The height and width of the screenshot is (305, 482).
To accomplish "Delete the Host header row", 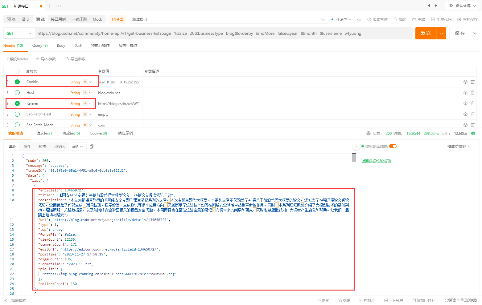I will tap(472, 93).
